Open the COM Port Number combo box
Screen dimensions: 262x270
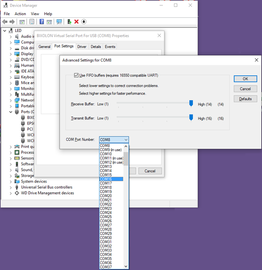click(x=114, y=140)
